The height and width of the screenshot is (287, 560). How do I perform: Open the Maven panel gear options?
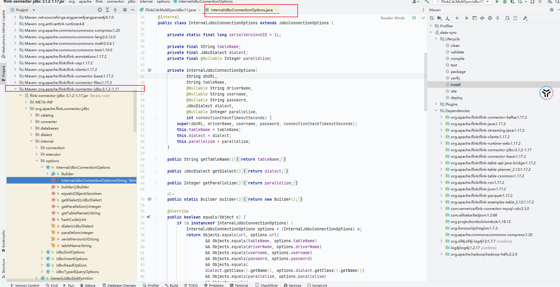tap(551, 10)
